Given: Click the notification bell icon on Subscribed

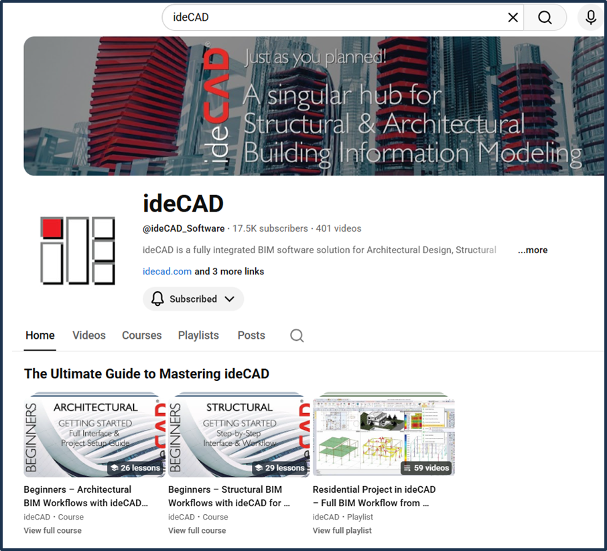Looking at the screenshot, I should tap(157, 299).
